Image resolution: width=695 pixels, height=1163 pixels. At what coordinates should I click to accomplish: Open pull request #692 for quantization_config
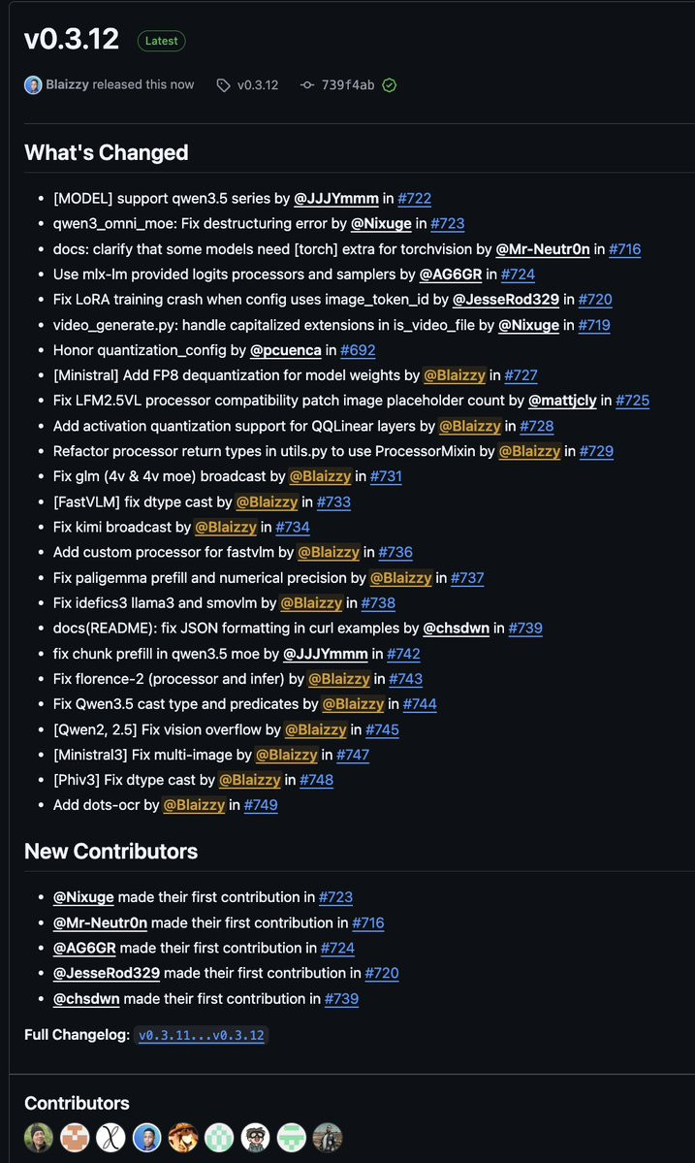358,350
